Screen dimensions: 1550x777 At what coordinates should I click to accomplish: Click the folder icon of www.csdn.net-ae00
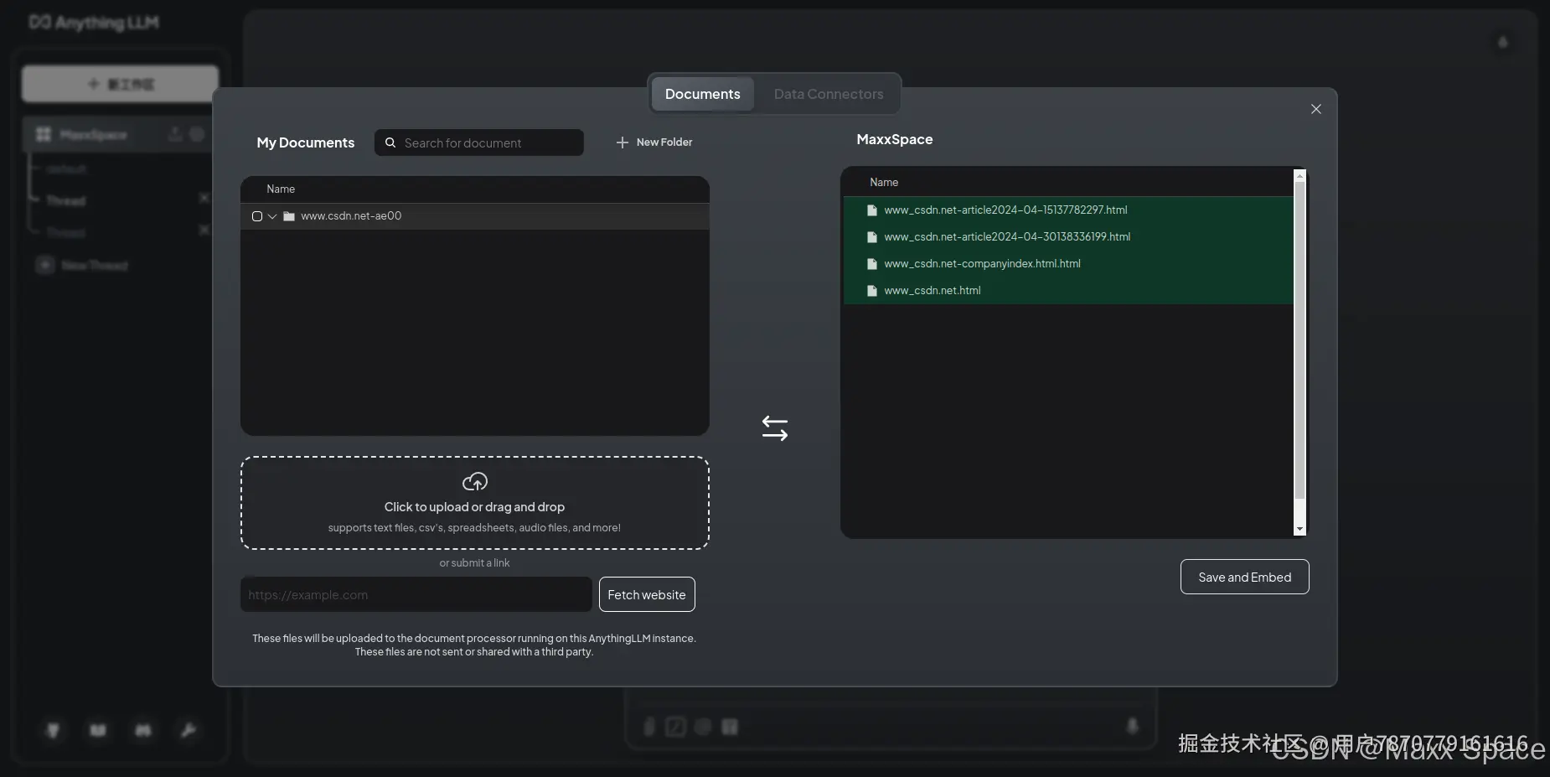click(x=289, y=216)
